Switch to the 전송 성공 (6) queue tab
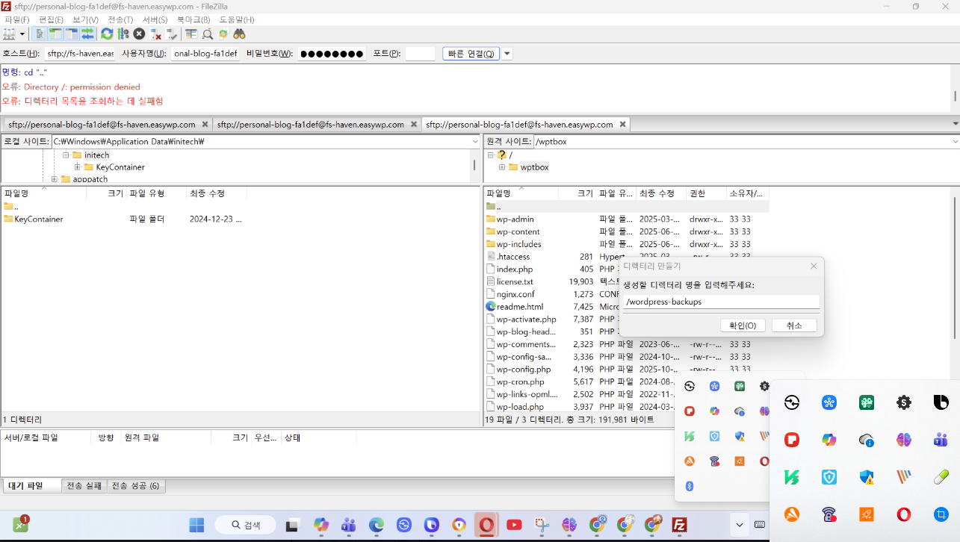The height and width of the screenshot is (542, 960). point(136,486)
